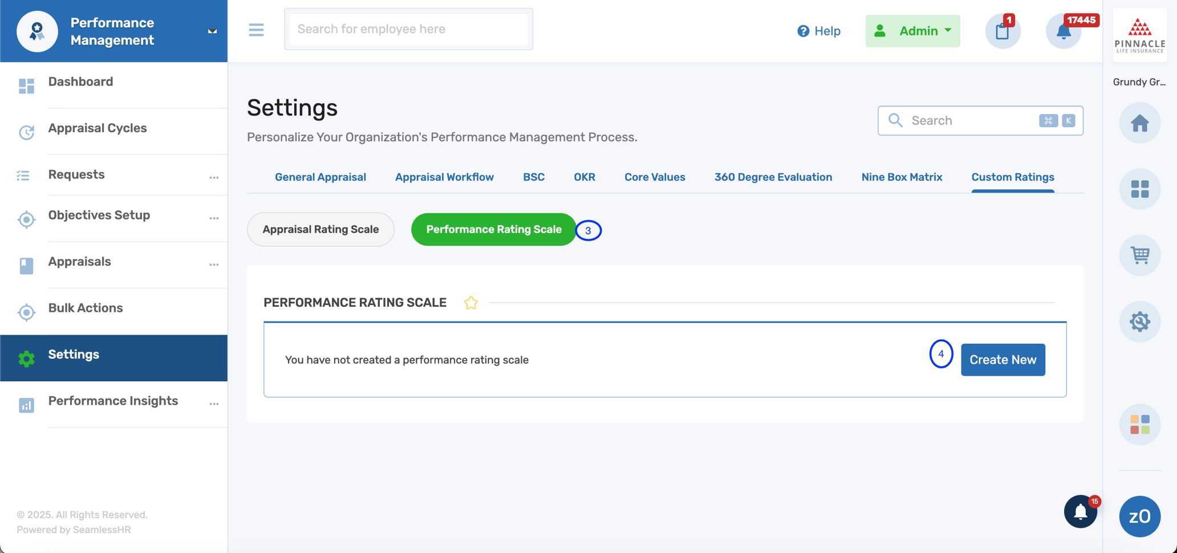Click the Create New button

pyautogui.click(x=1003, y=360)
